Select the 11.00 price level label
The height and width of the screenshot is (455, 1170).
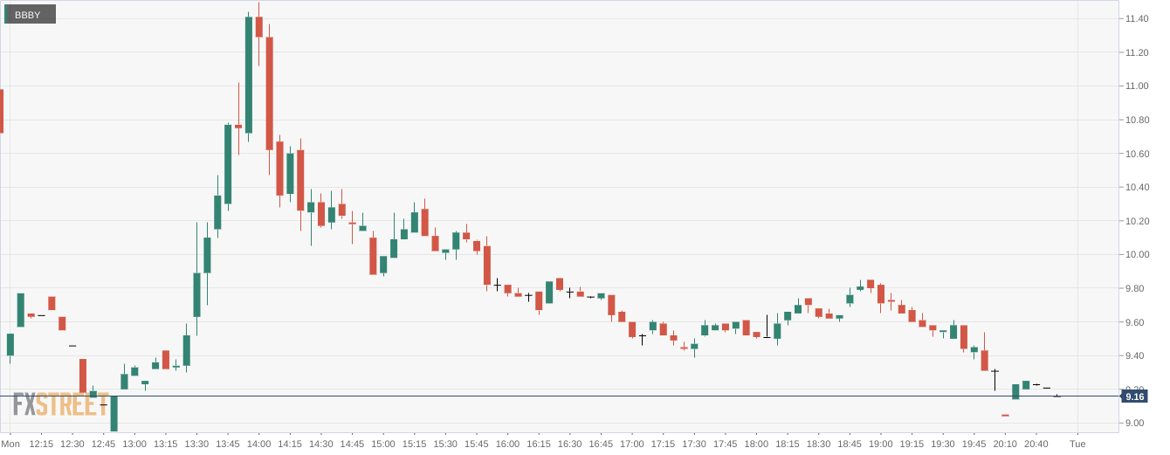click(x=1136, y=86)
